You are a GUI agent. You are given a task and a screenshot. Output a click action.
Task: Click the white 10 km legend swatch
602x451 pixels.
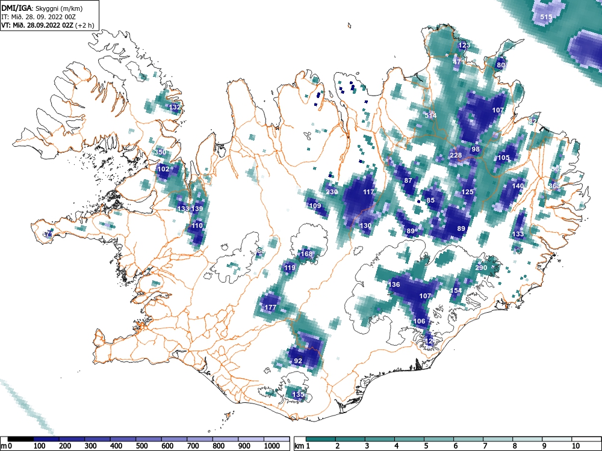coord(586,439)
